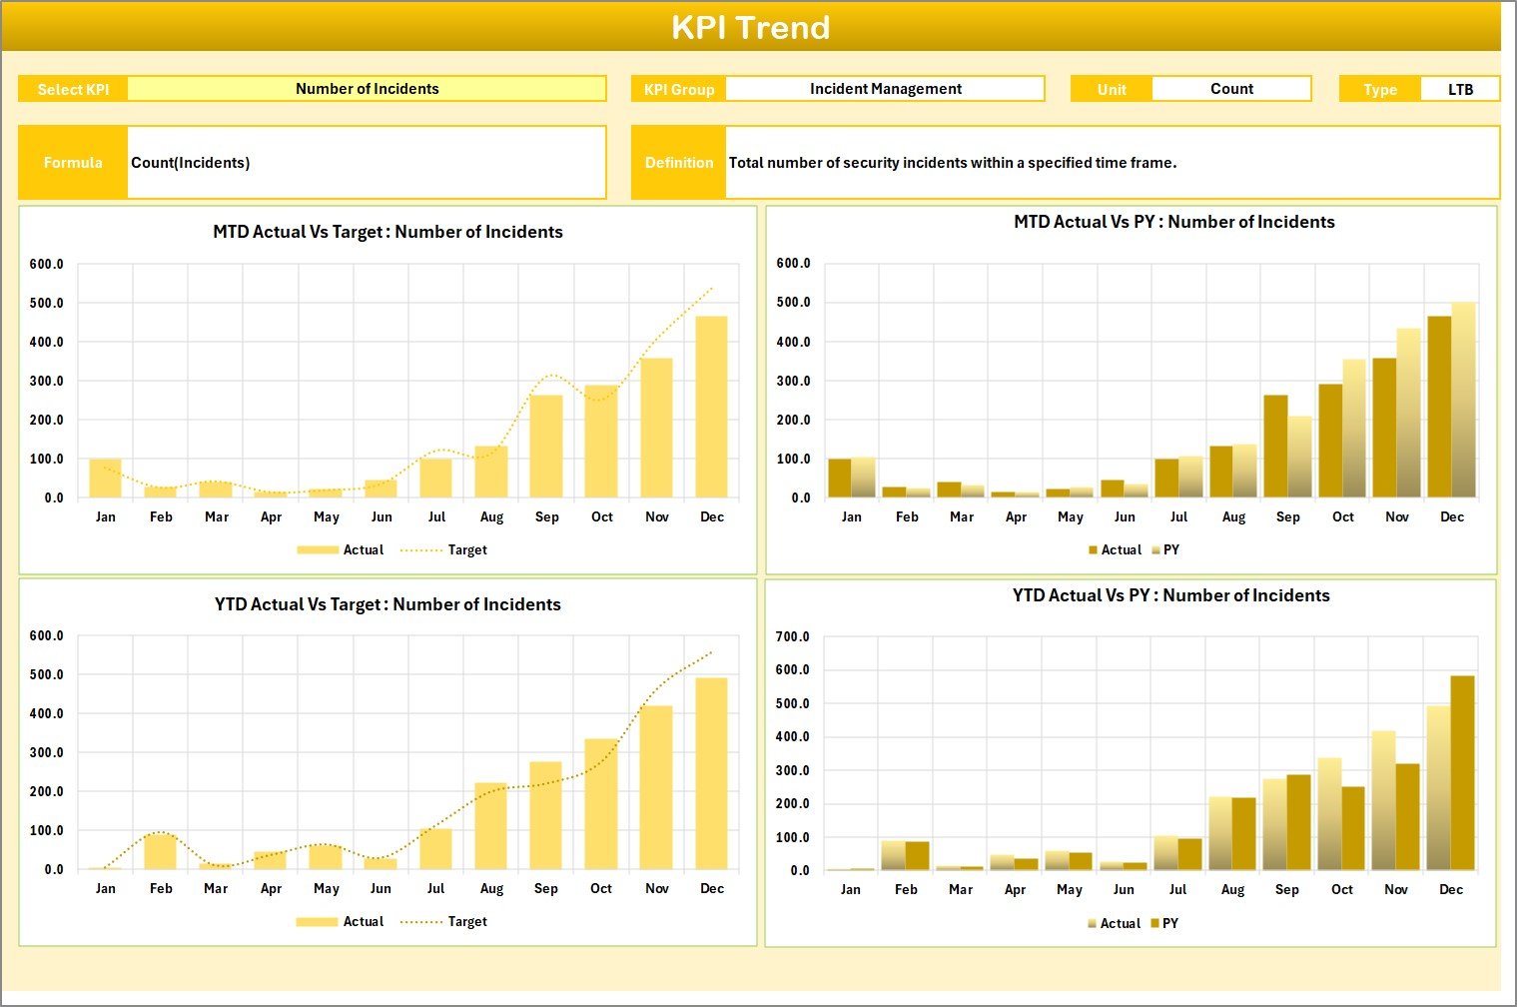
Task: Click Target legend entry in MTD Target chart
Action: pos(466,550)
